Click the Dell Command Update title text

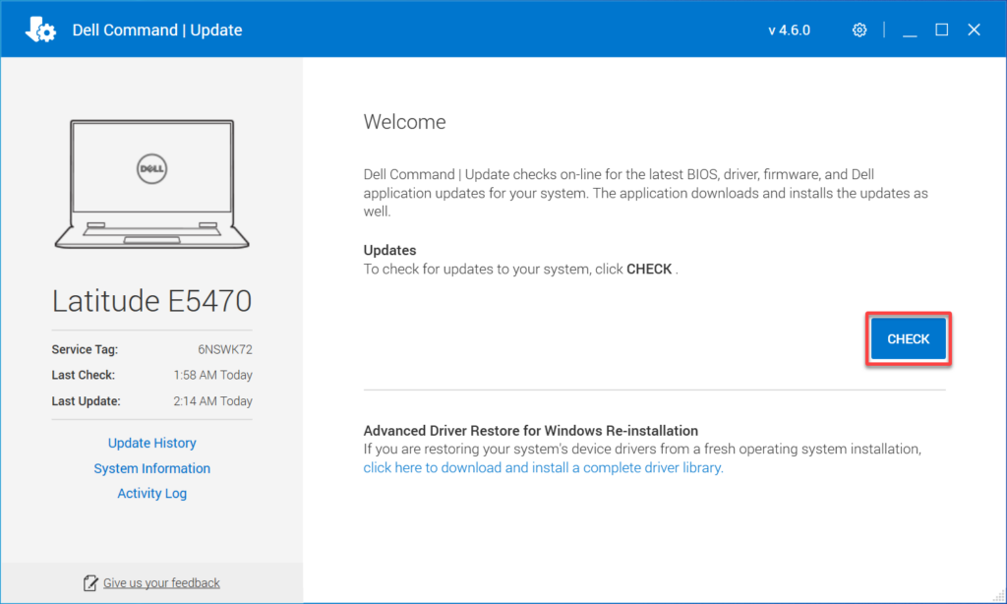pos(156,30)
